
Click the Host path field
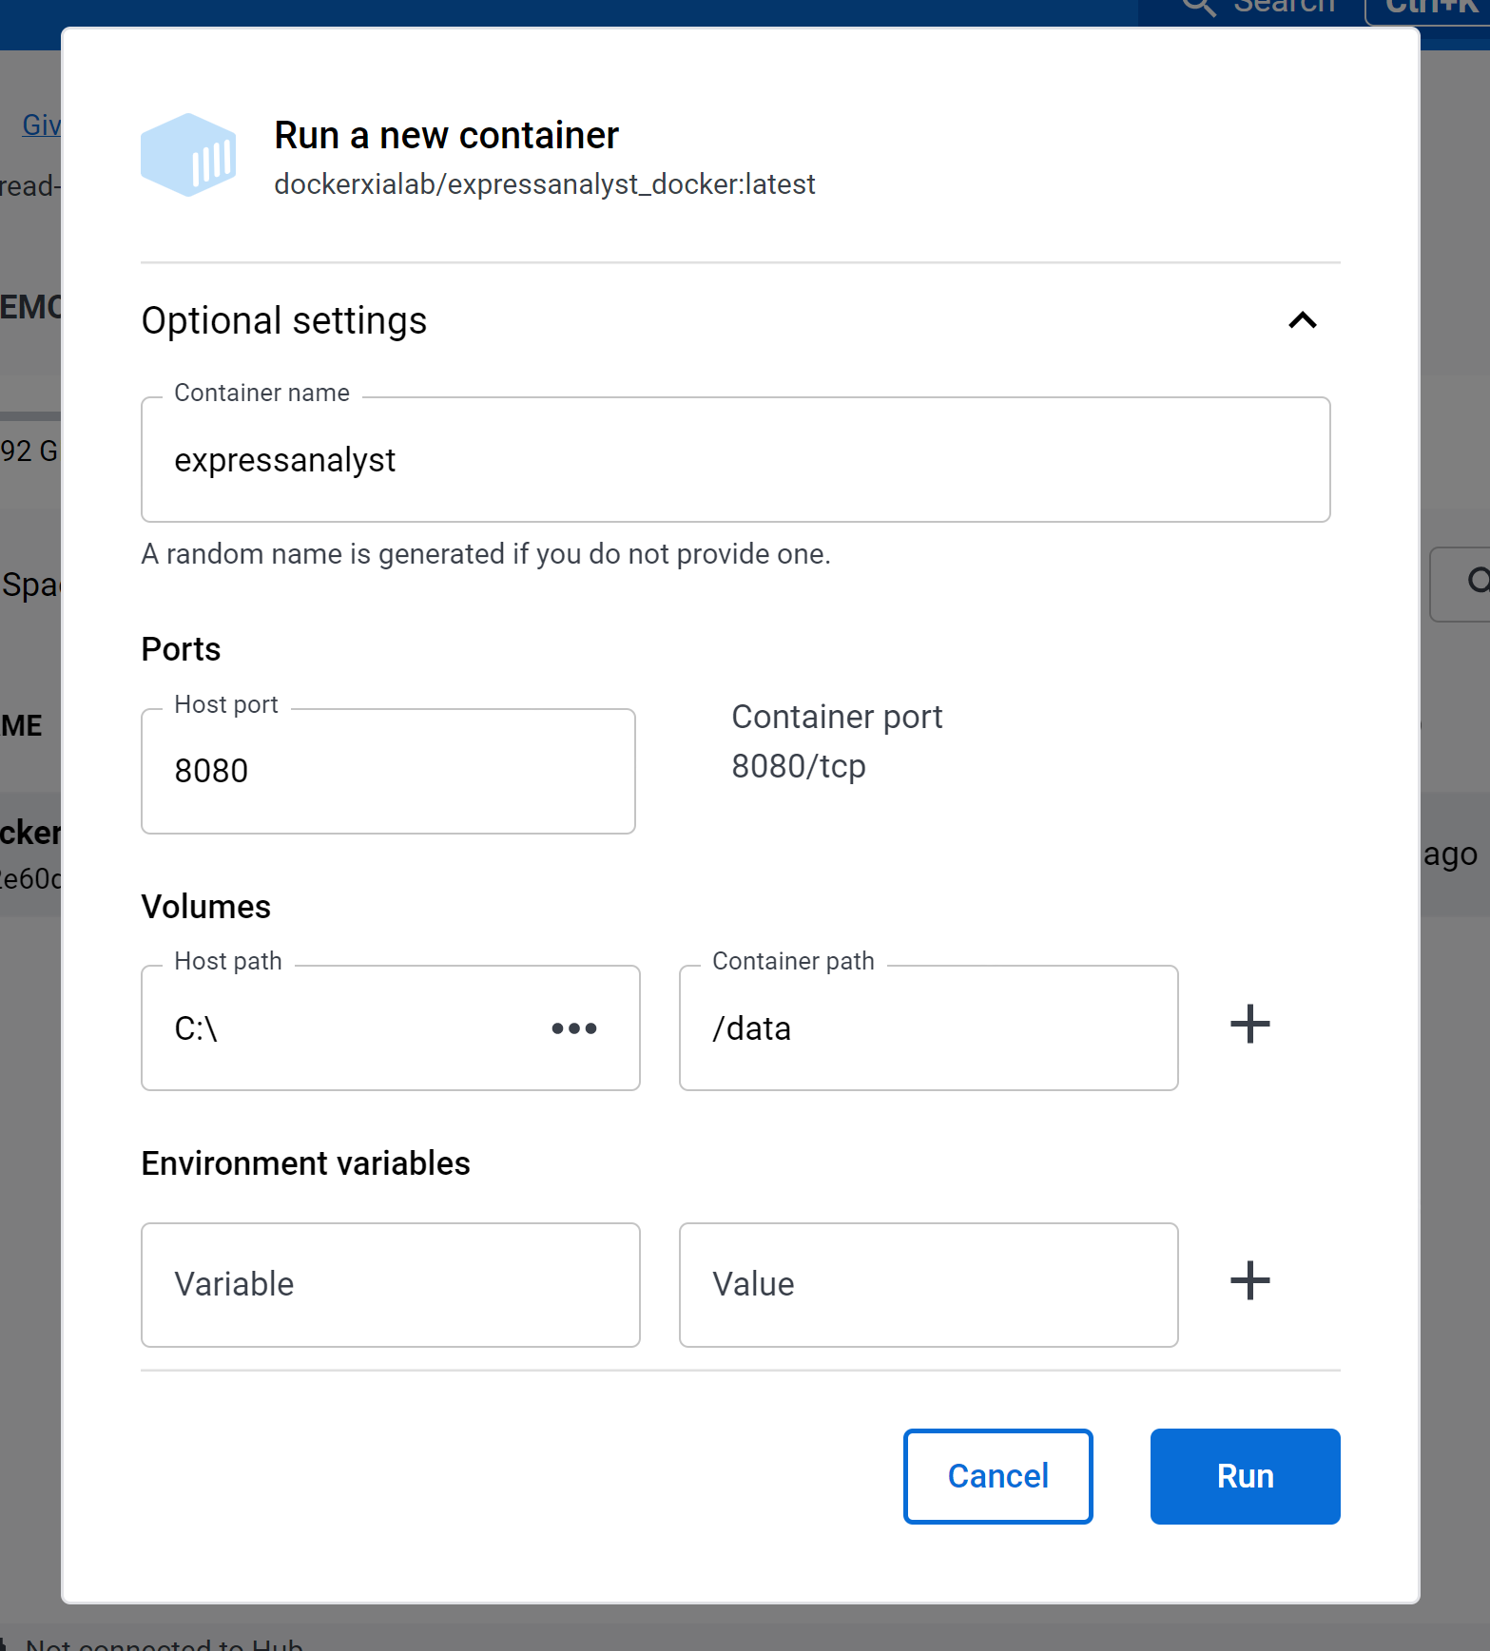(390, 1028)
